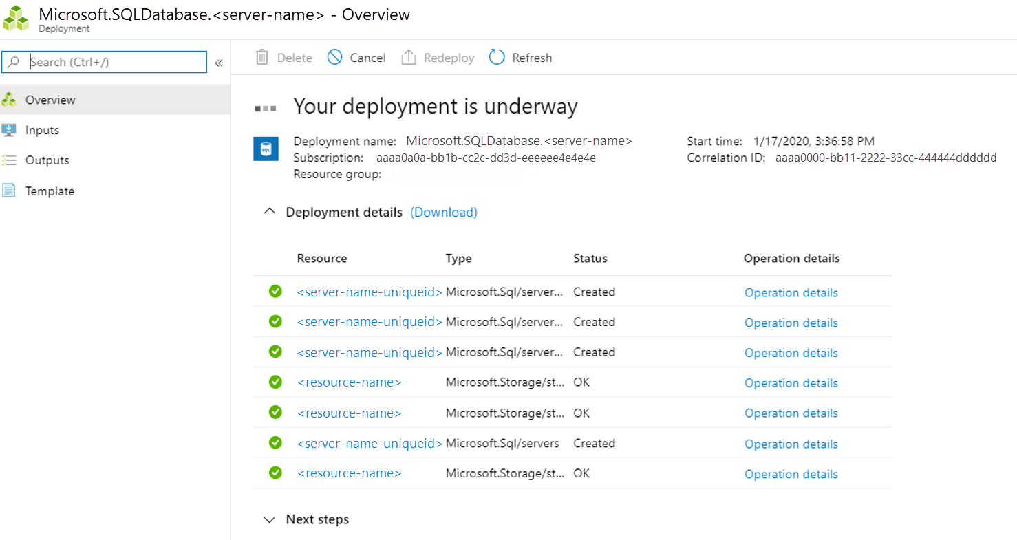Expand the Next steps section
This screenshot has width=1017, height=540.
pos(270,519)
